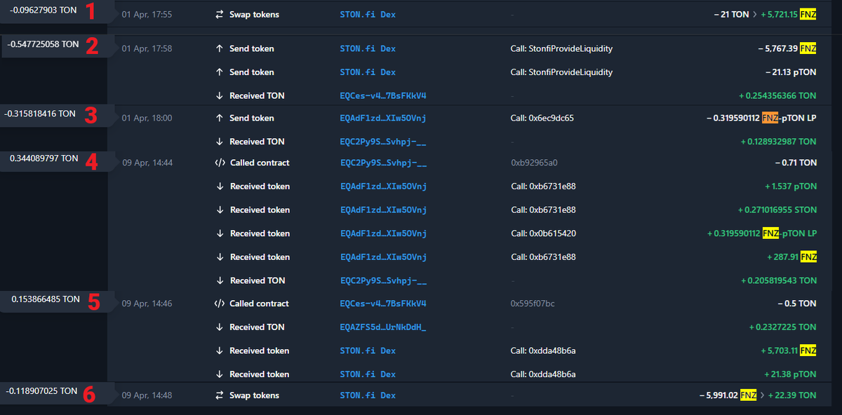Open STON.fi Dex link for +5,703.11 FNZ

[x=368, y=351]
